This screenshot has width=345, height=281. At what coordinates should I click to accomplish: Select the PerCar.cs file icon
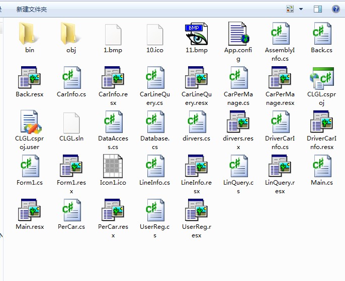click(x=71, y=210)
